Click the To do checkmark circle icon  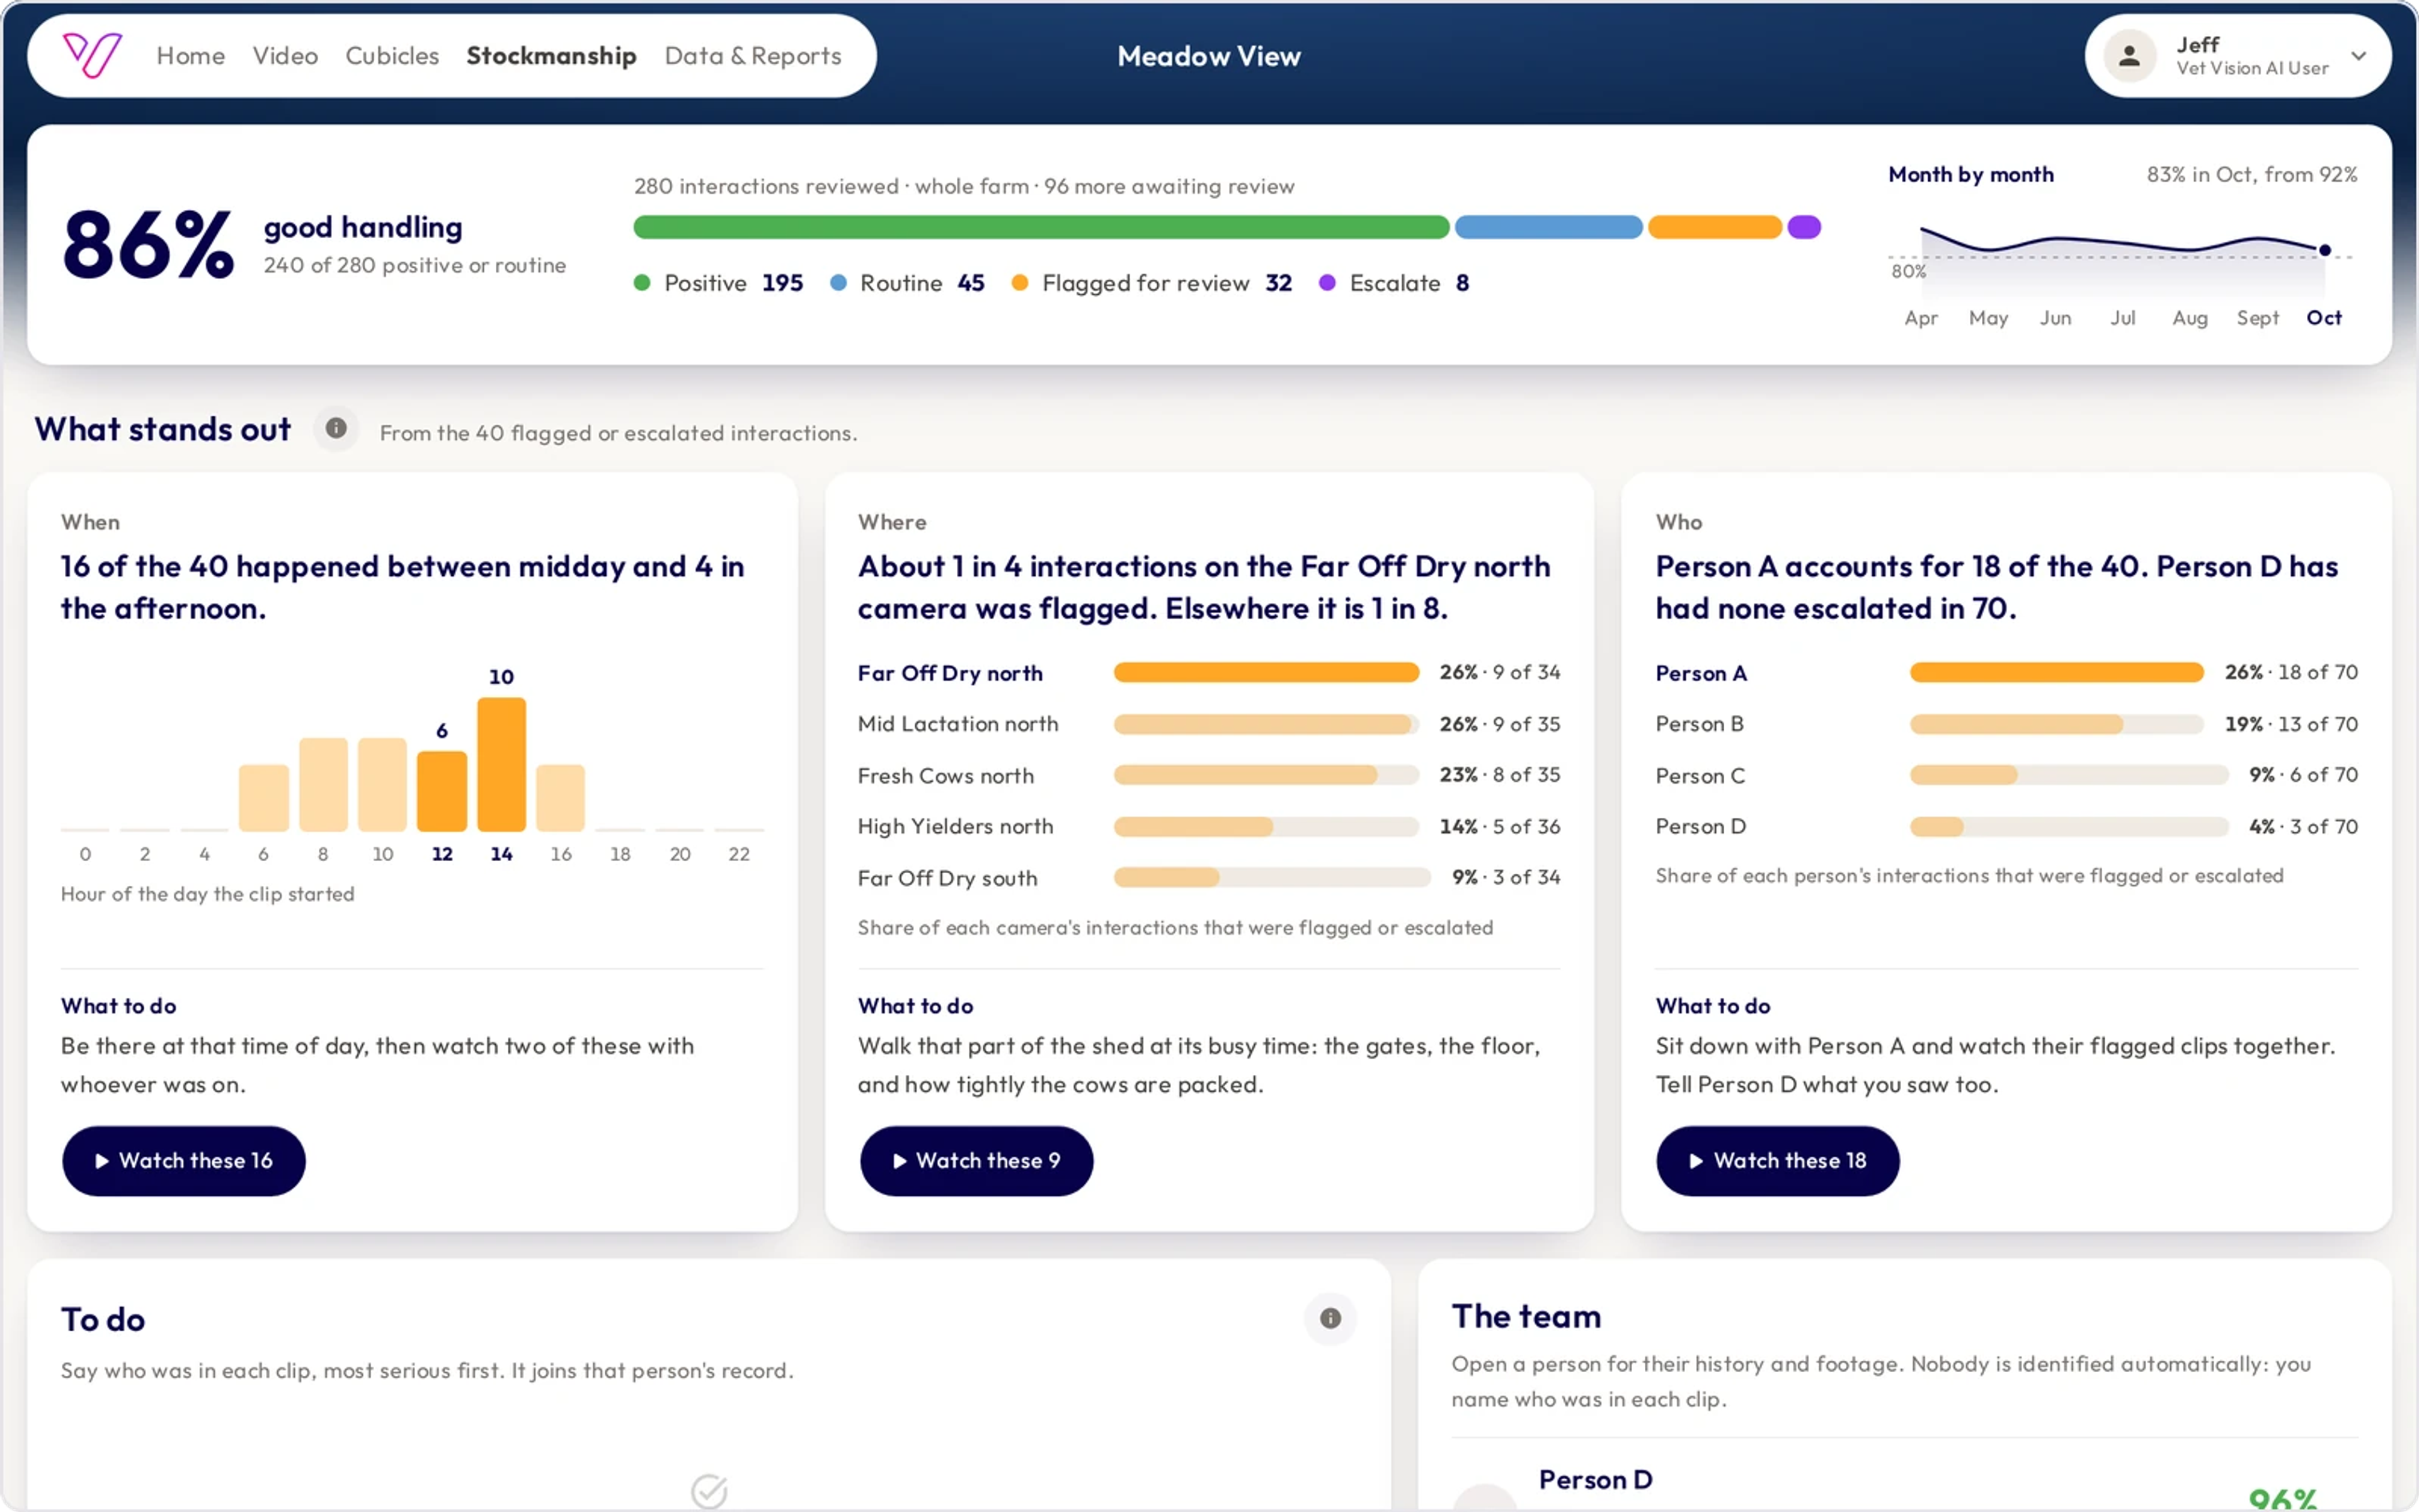(709, 1491)
